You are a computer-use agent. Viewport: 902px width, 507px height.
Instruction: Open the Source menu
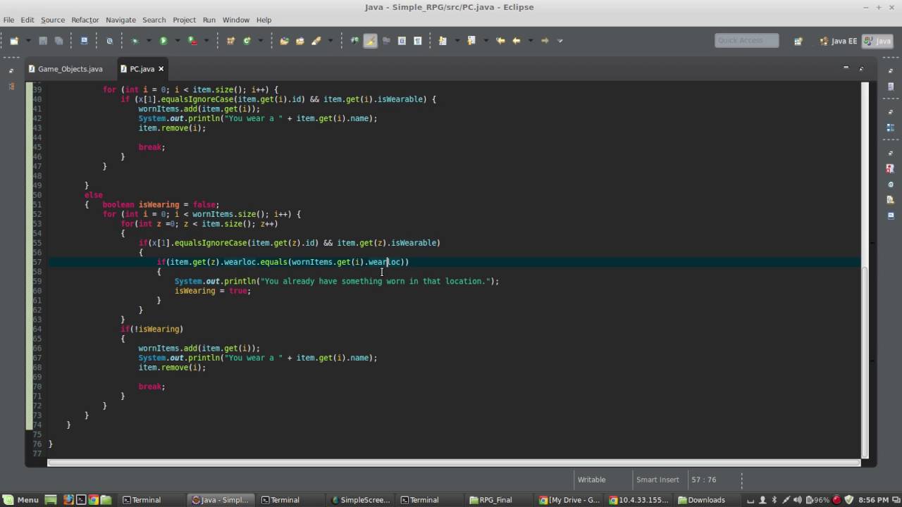coord(52,20)
